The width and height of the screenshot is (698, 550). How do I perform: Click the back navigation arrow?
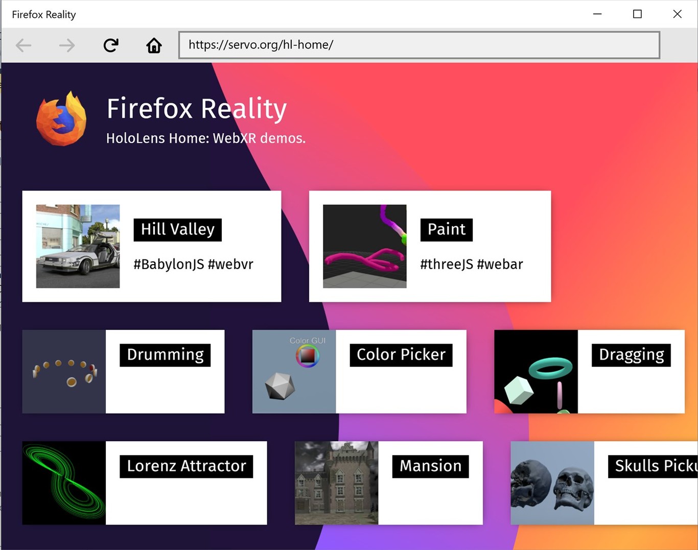pos(23,45)
